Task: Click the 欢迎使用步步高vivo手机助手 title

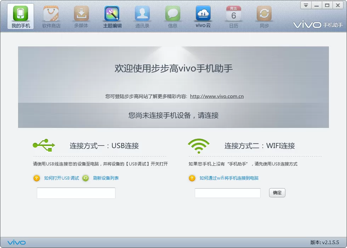Action: tap(173, 68)
